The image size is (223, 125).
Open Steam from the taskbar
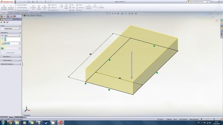pos(46,123)
